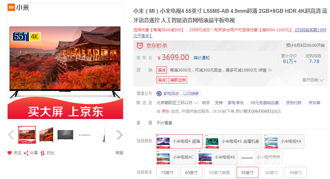Click the share icon next to 分享
The width and height of the screenshot is (330, 179).
pyautogui.click(x=26, y=153)
